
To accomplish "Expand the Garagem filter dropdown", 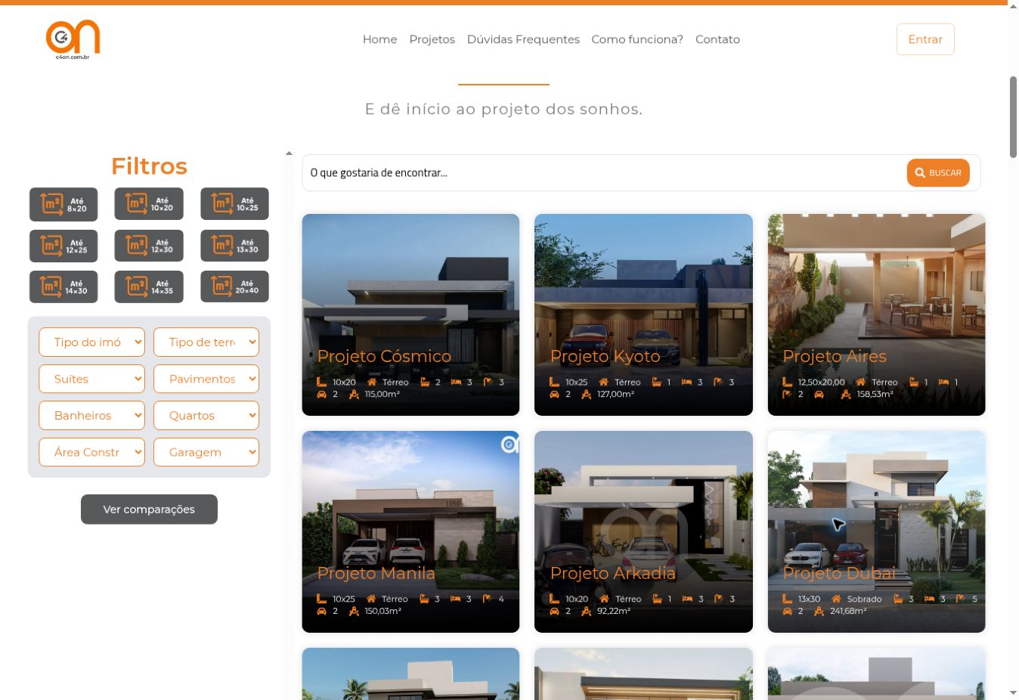I will tap(206, 452).
